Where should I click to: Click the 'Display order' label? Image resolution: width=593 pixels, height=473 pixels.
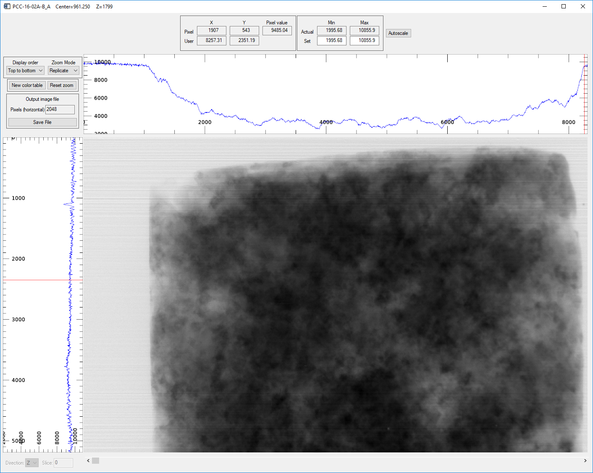coord(25,63)
